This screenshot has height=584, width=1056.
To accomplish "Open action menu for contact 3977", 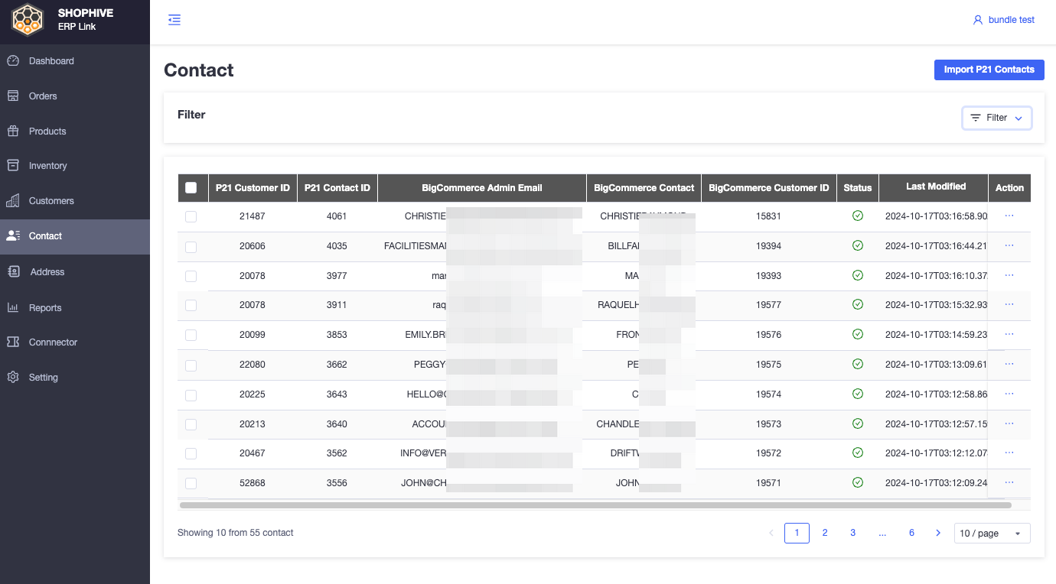I will [1009, 275].
